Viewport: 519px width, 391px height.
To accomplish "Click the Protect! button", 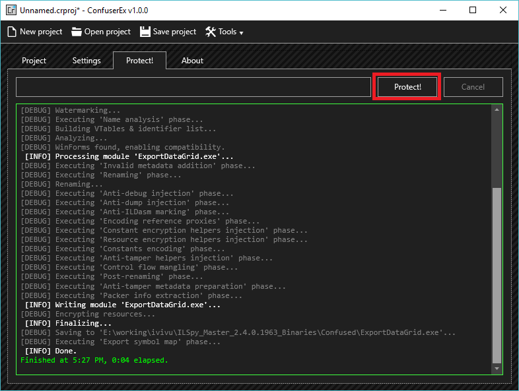I will coord(407,87).
